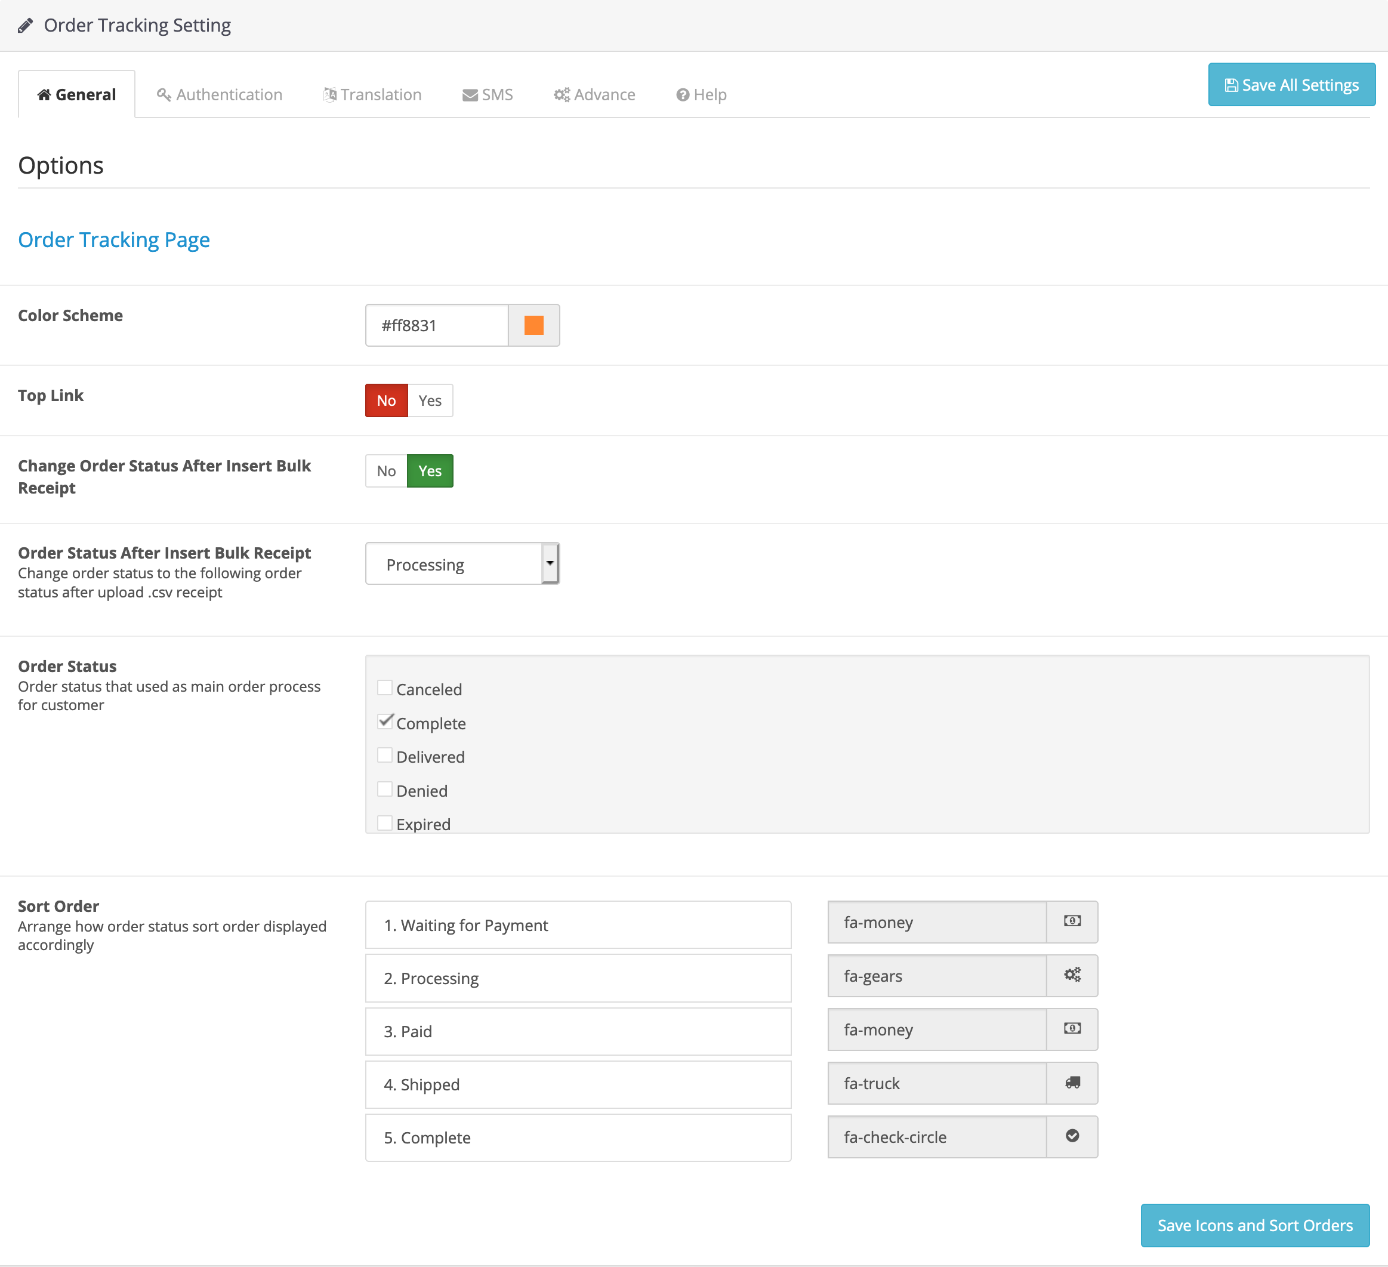Click Save All Settings button
Image resolution: width=1388 pixels, height=1267 pixels.
[x=1291, y=85]
